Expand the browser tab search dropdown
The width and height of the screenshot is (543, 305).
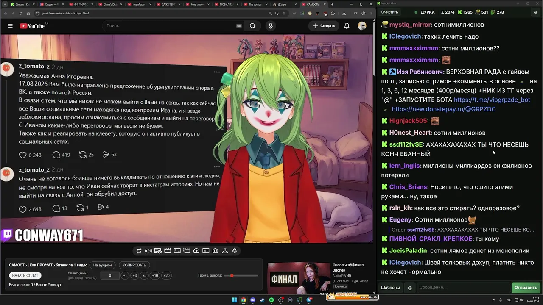[6, 4]
